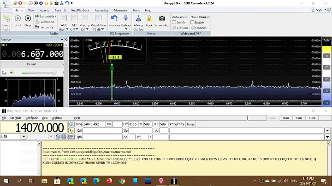
Task: Mute the receiver speaker icon
Action: point(12,72)
